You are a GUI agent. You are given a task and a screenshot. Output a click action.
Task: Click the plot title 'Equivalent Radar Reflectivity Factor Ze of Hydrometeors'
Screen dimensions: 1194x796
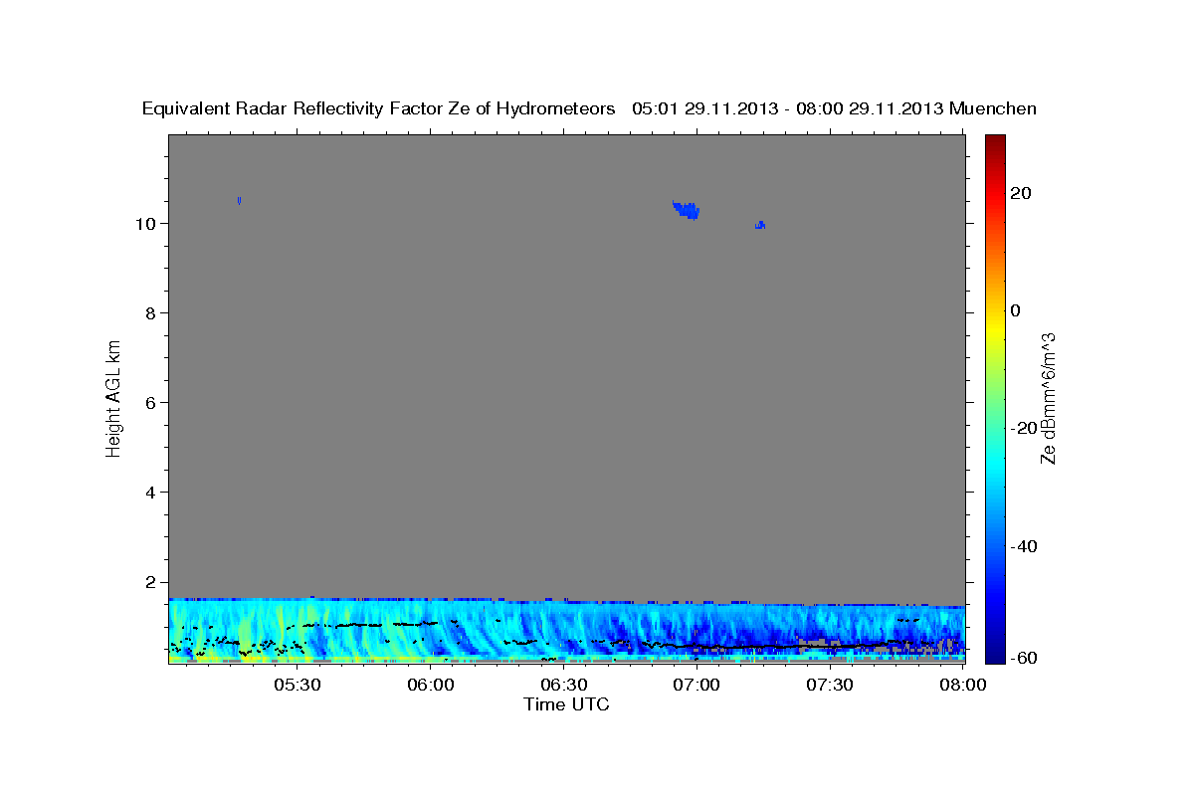pos(379,108)
